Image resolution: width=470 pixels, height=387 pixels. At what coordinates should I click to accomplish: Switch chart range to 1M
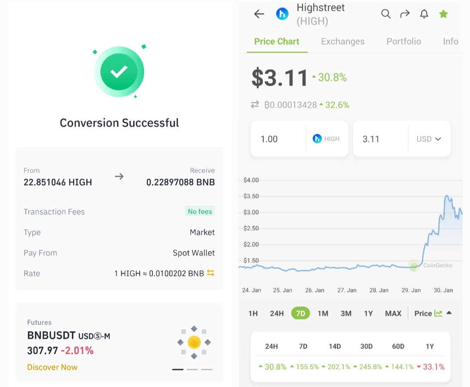(x=323, y=313)
